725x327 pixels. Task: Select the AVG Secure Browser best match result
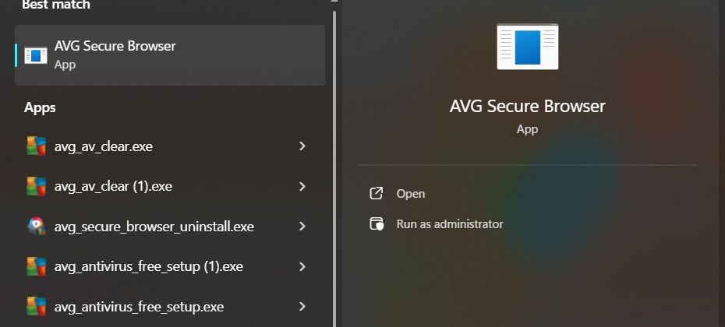pyautogui.click(x=170, y=54)
